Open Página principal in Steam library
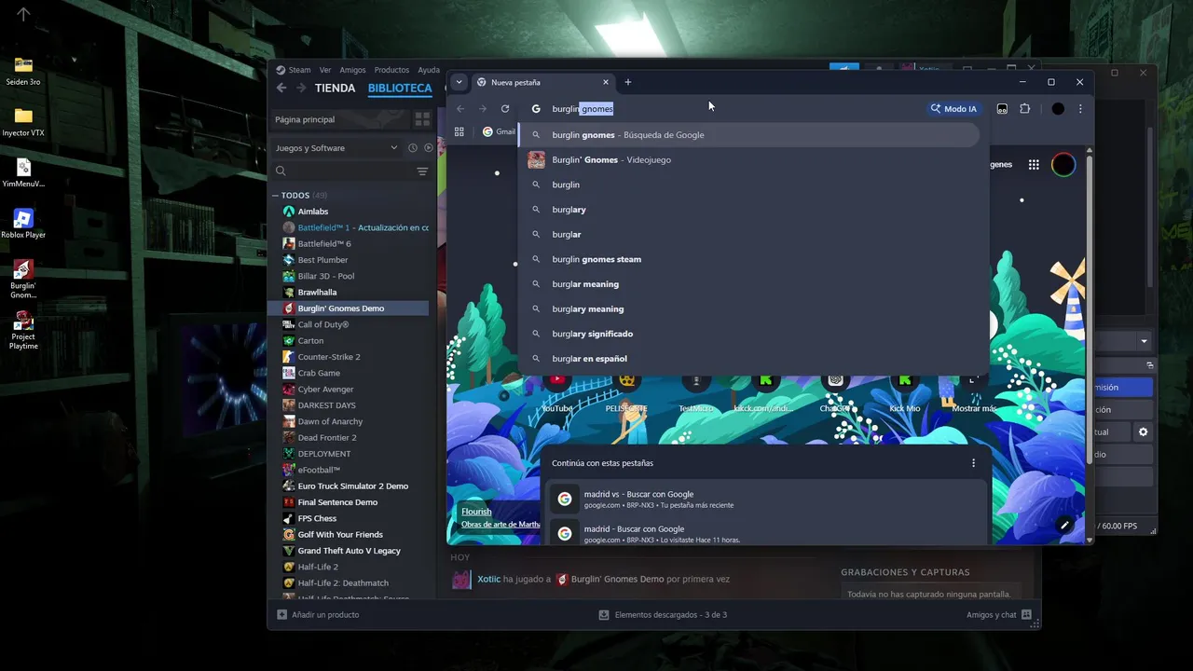The width and height of the screenshot is (1193, 671). (x=339, y=119)
